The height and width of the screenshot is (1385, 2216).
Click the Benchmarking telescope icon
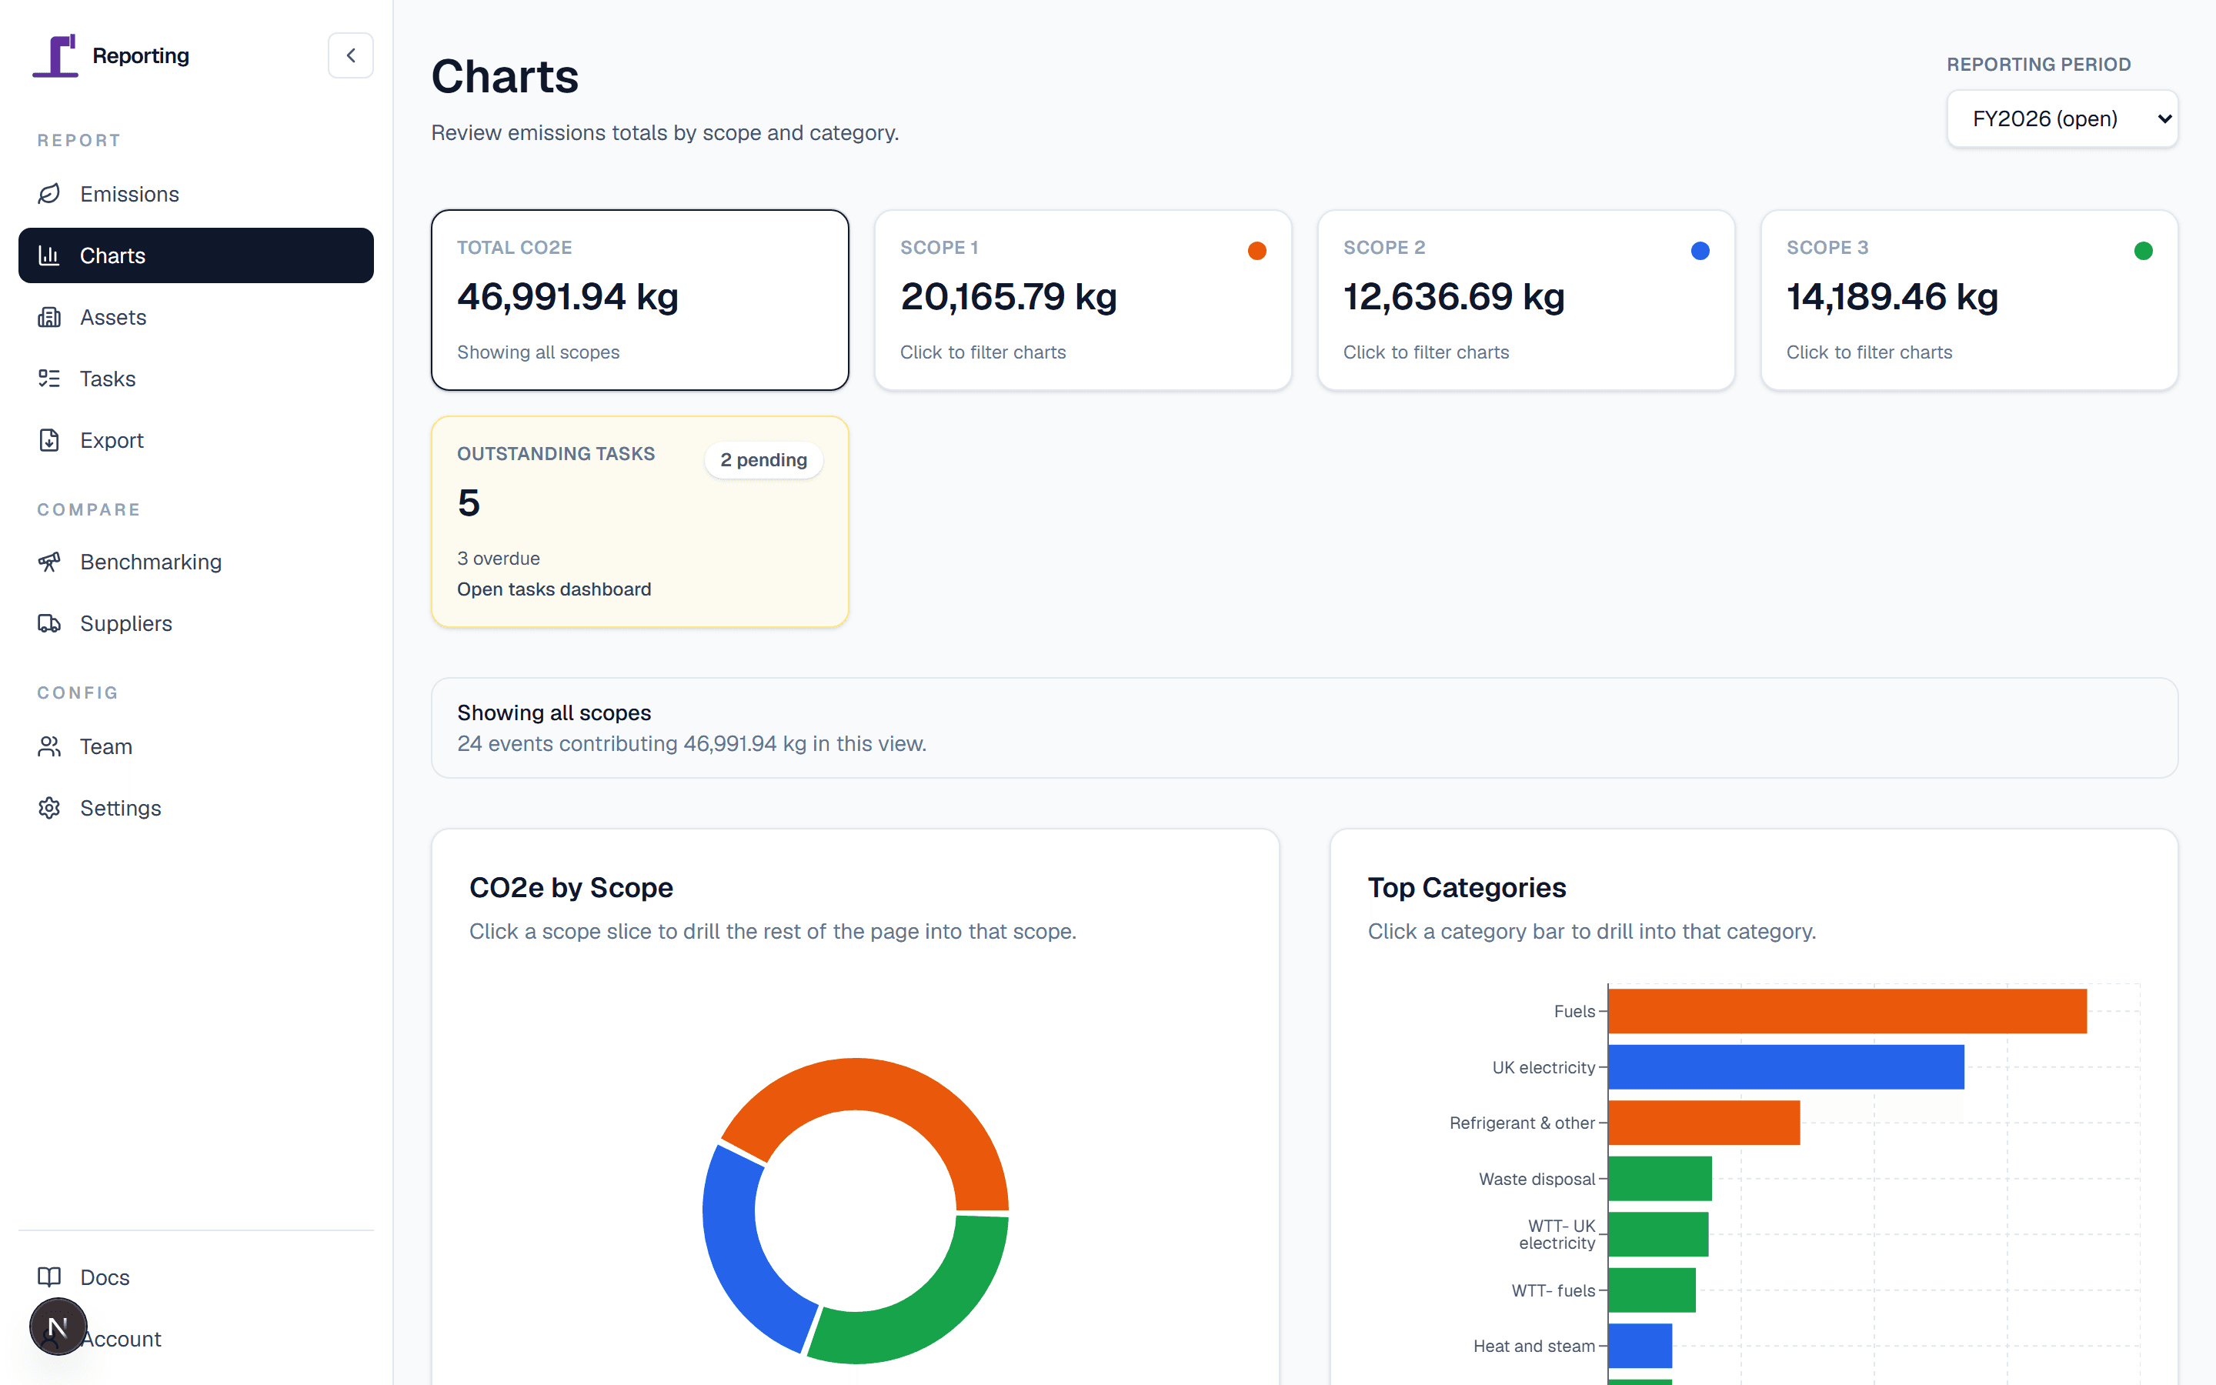[49, 562]
